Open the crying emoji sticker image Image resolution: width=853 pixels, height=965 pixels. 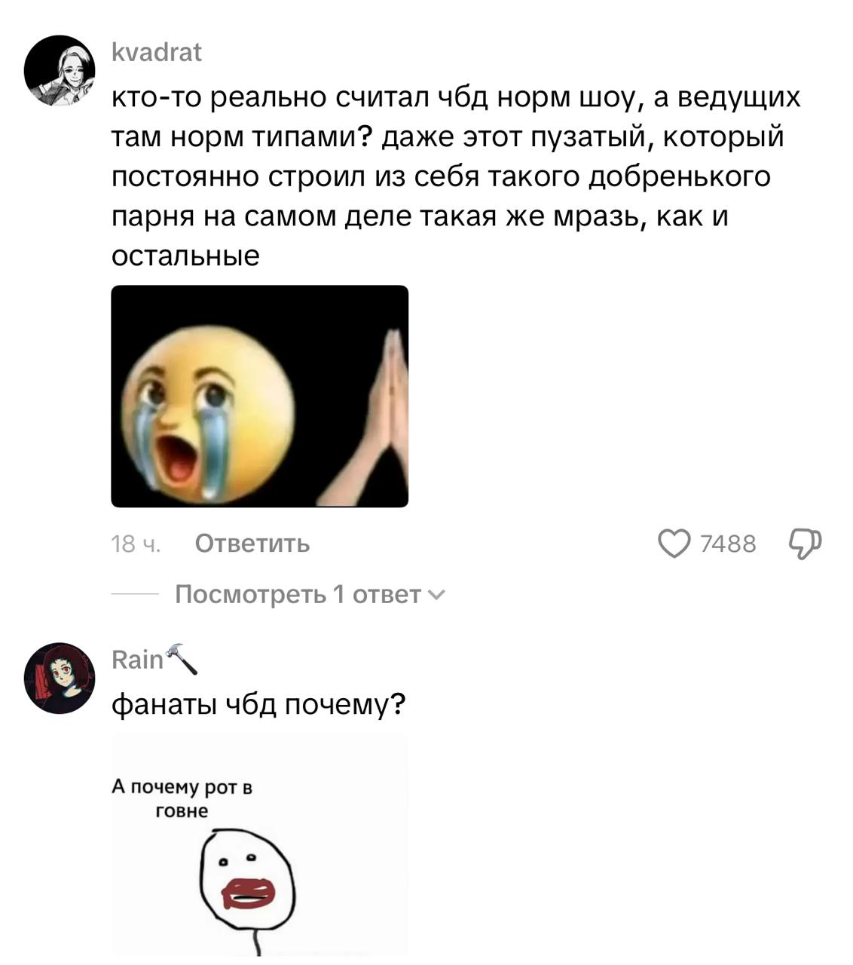coord(260,396)
